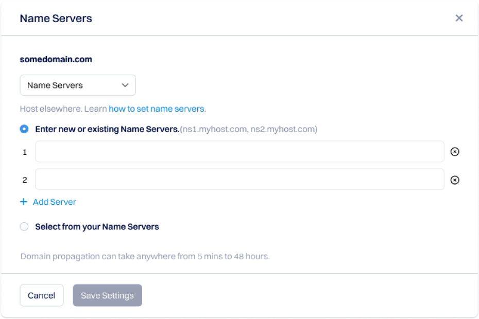Click the chevron arrow in Name Servers dropdown
This screenshot has width=479, height=319.
[x=125, y=85]
